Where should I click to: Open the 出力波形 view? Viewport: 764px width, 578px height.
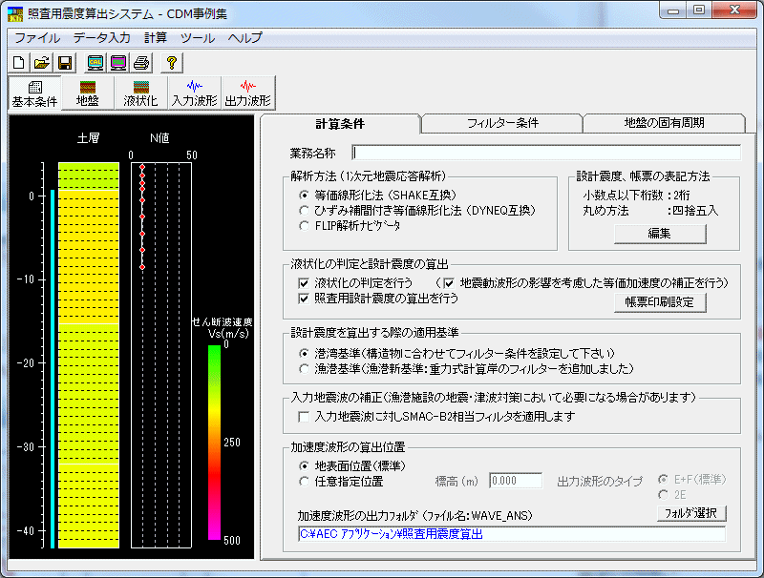coord(247,93)
